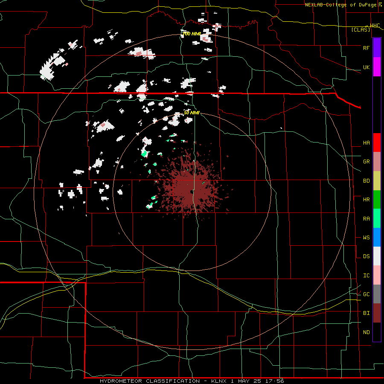Click the 'BD' legend label
The height and width of the screenshot is (384, 384).
367,181
